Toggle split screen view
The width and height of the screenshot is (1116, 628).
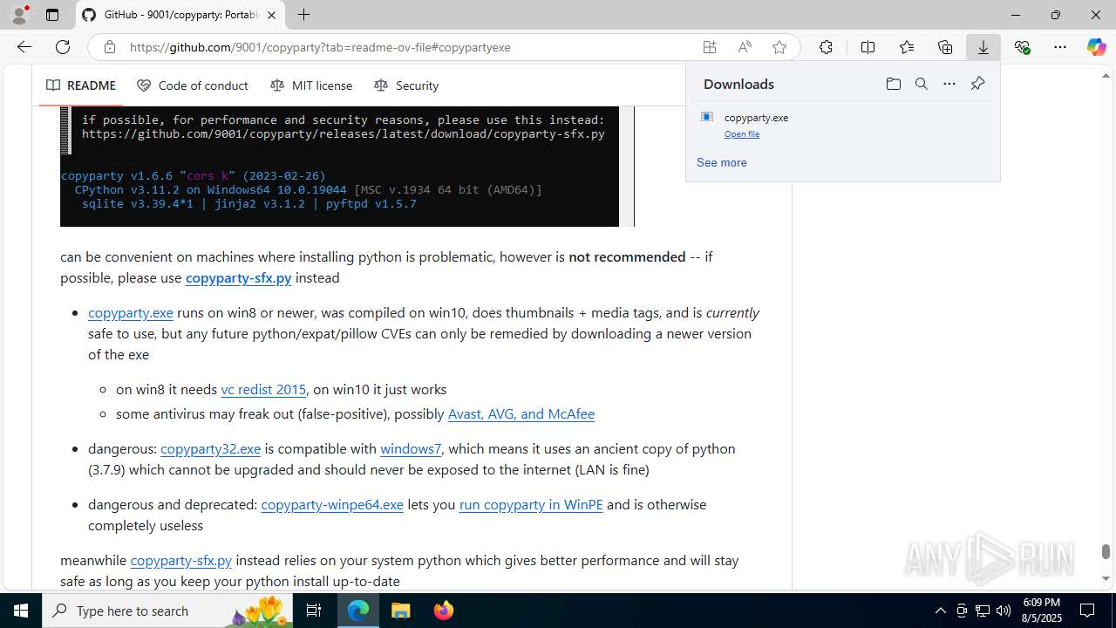click(868, 47)
